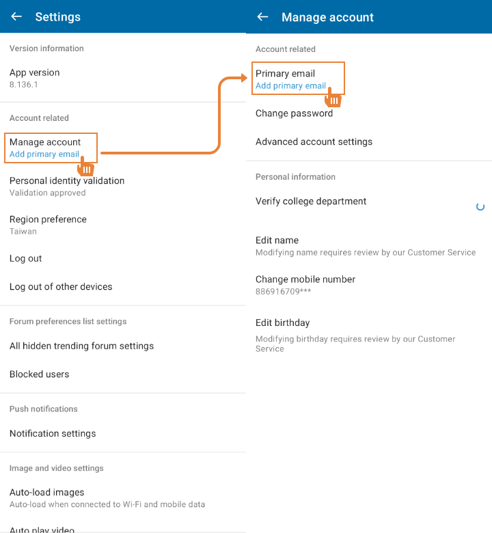492x533 pixels.
Task: Open Auto-load images setting
Action: pyautogui.click(x=123, y=498)
